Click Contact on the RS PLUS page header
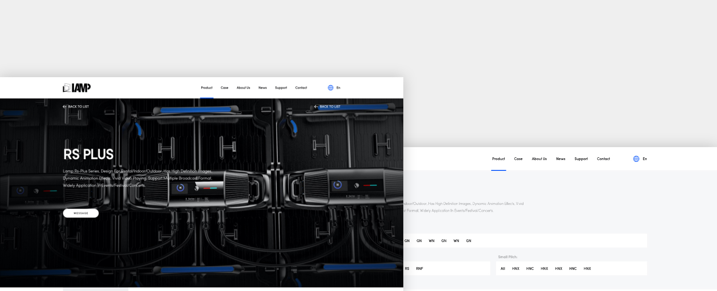This screenshot has width=717, height=291. point(301,88)
